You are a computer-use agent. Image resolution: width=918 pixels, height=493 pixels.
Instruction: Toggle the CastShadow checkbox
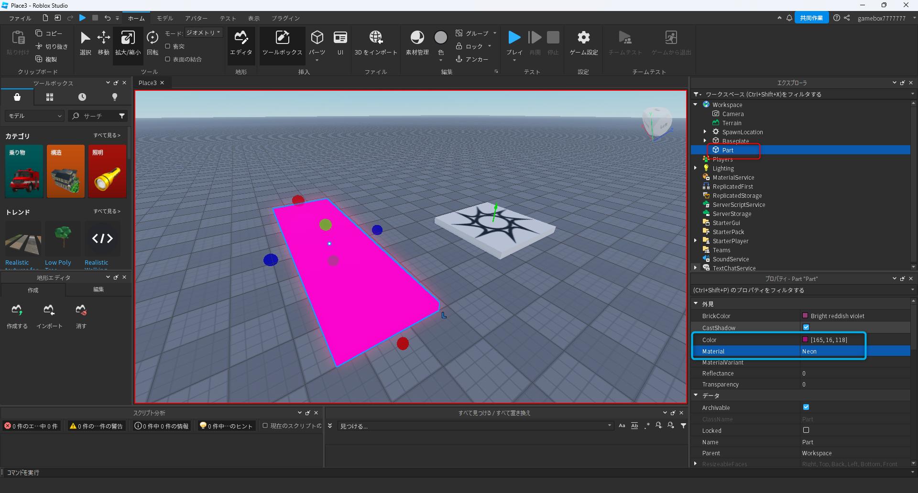click(806, 327)
